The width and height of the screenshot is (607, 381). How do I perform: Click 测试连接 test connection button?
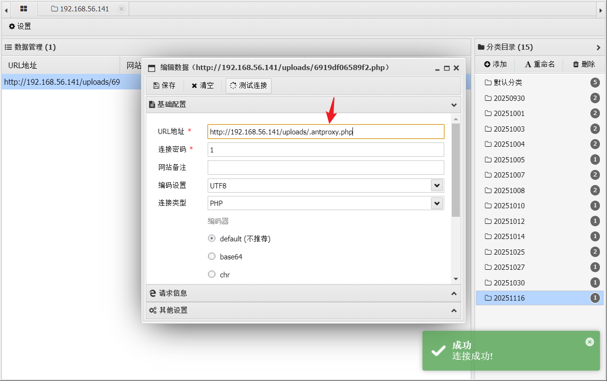[248, 86]
